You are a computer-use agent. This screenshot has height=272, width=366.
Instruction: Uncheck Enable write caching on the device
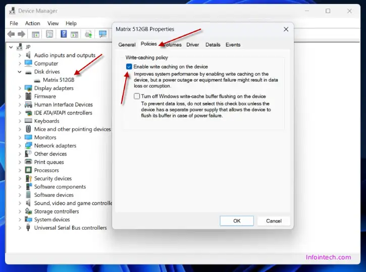[x=129, y=67]
